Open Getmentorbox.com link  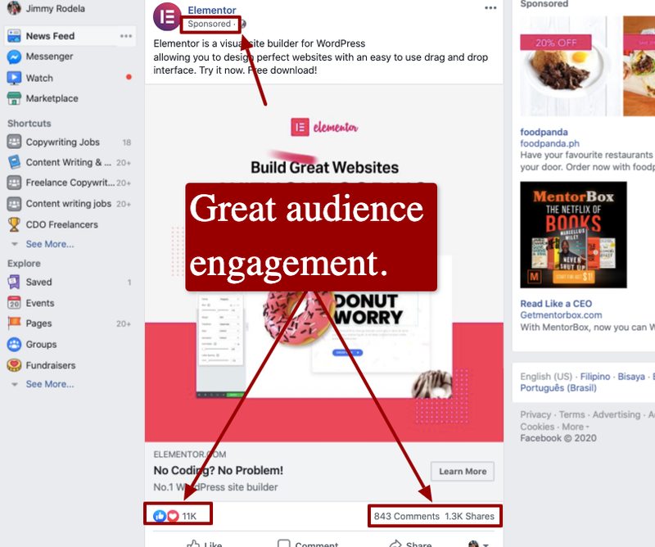click(x=561, y=315)
